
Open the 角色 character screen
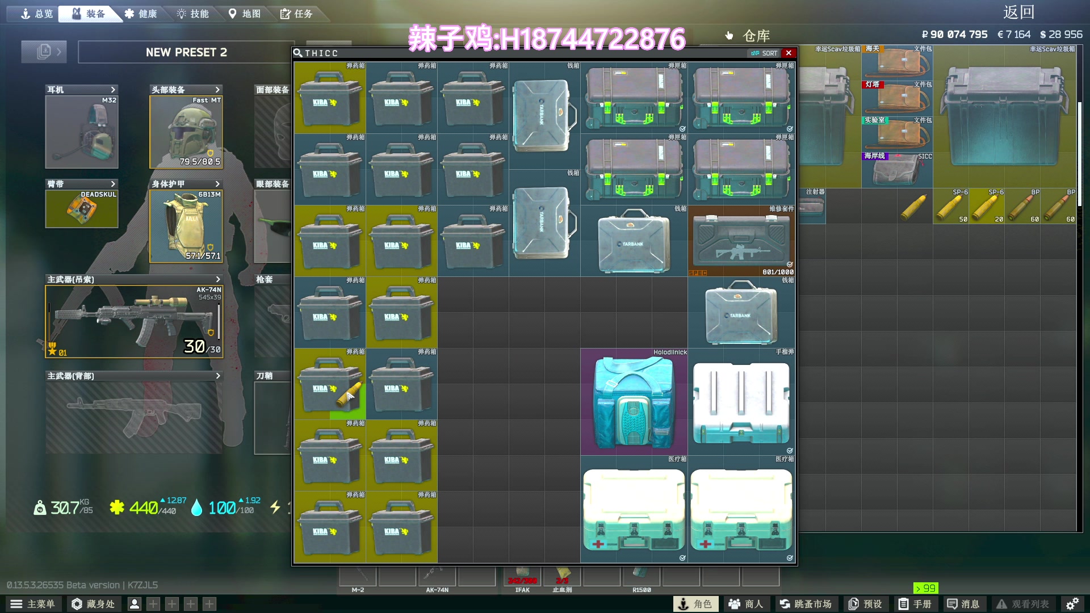click(x=695, y=604)
